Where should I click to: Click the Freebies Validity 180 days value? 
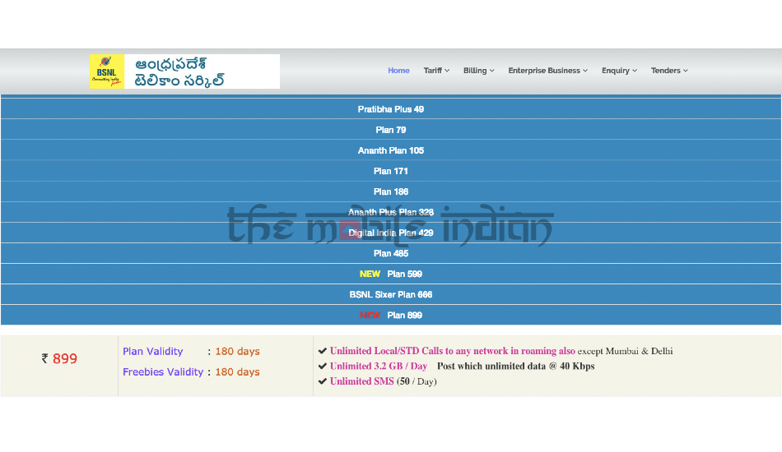point(237,371)
